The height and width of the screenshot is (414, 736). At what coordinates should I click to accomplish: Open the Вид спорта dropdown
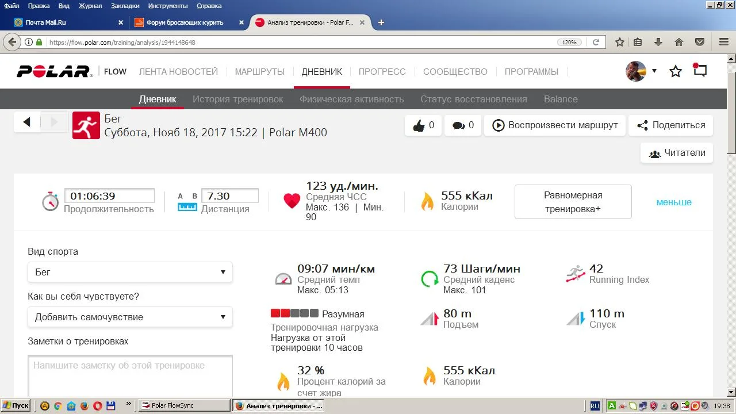tap(130, 272)
